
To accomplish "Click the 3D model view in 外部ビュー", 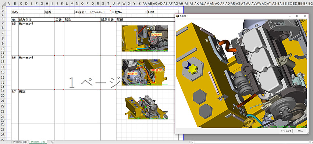I will pos(242,74).
